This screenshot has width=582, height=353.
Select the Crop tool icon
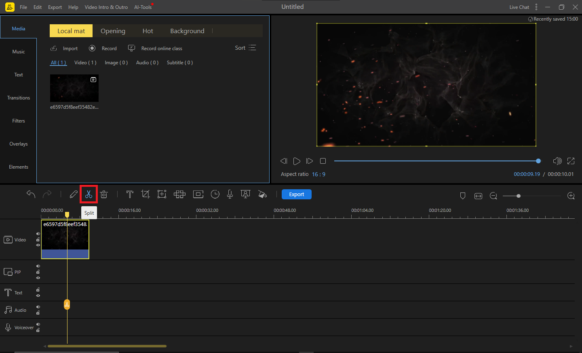click(145, 194)
